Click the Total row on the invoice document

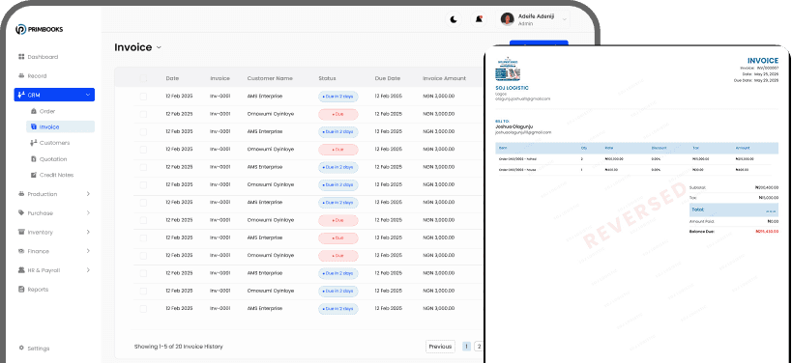point(733,209)
